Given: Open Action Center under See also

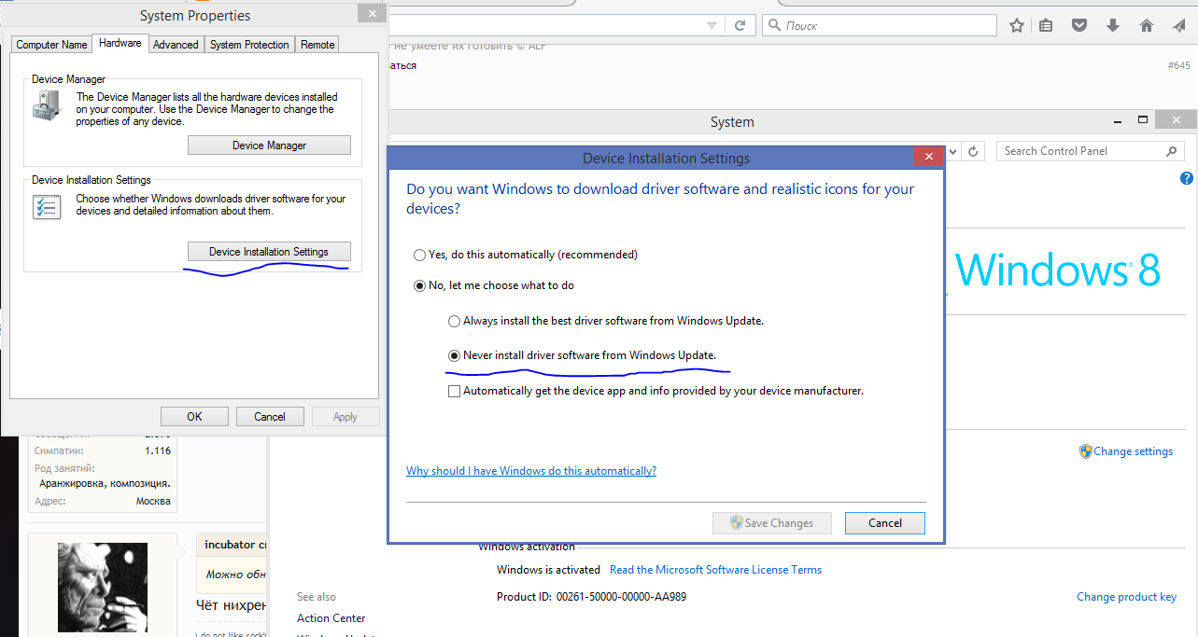Looking at the screenshot, I should pos(331,618).
